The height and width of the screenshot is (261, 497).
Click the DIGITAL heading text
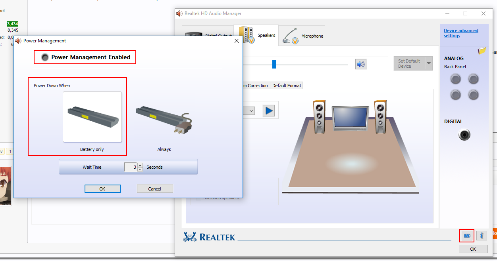453,122
